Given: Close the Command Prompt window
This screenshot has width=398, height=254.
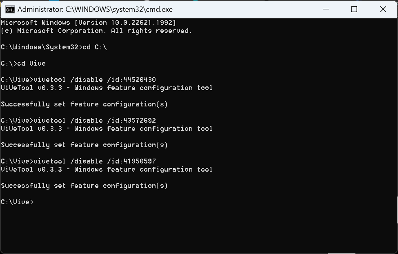Looking at the screenshot, I should 382,9.
